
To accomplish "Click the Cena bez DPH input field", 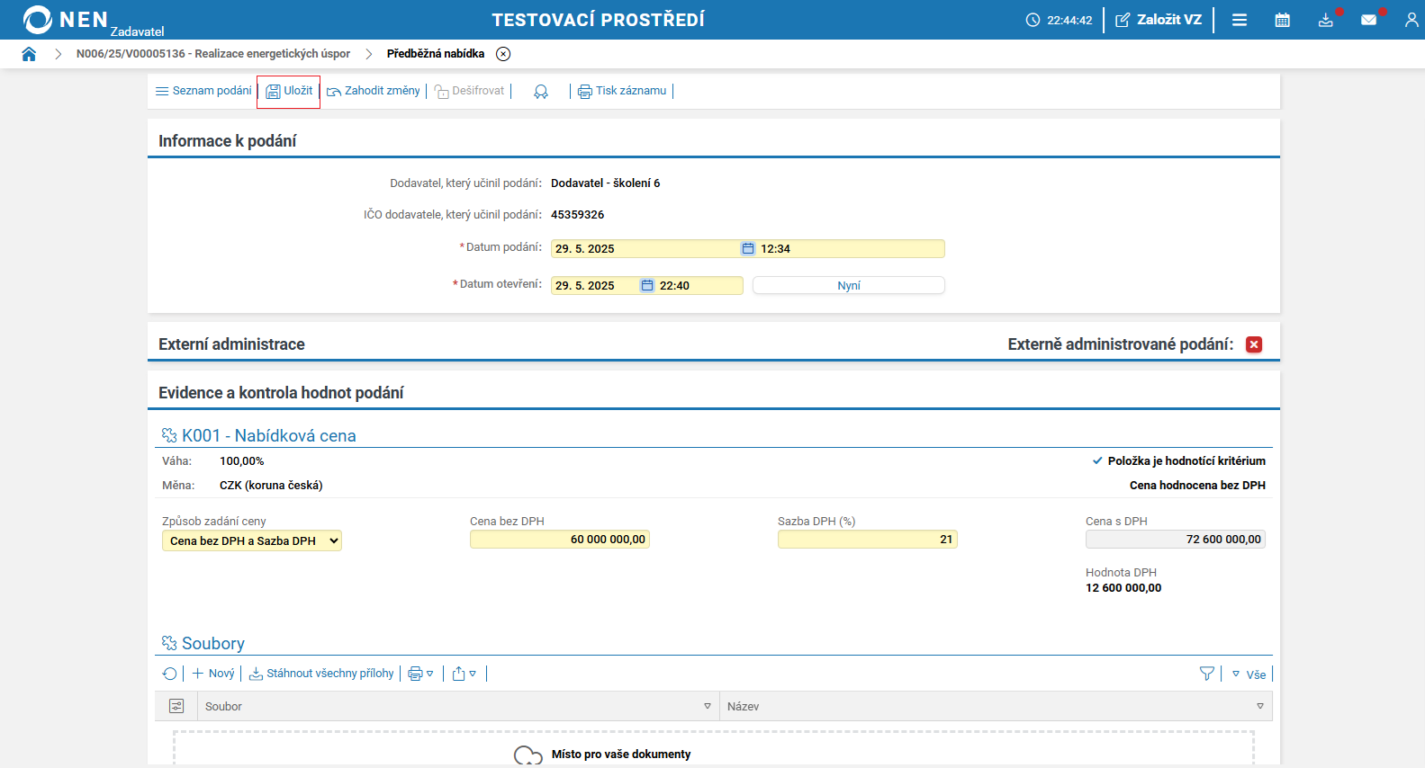I will [x=559, y=540].
